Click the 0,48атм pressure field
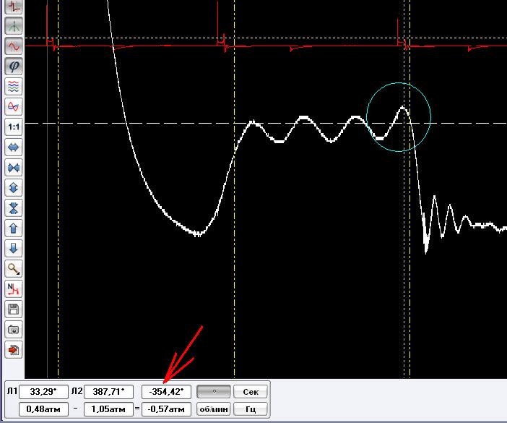The width and height of the screenshot is (507, 423). click(43, 409)
